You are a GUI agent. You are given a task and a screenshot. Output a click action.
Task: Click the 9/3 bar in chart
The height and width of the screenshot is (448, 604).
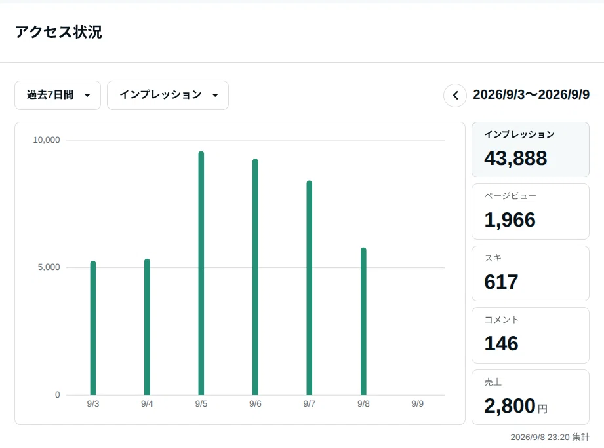[x=93, y=328]
